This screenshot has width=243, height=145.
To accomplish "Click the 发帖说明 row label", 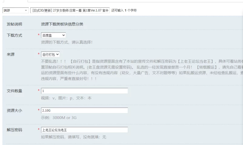I will [x=14, y=24].
